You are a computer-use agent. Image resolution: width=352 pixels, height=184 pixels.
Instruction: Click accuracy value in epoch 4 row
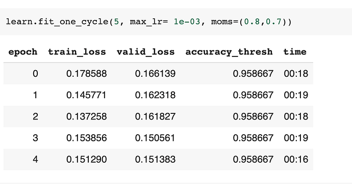(253, 160)
